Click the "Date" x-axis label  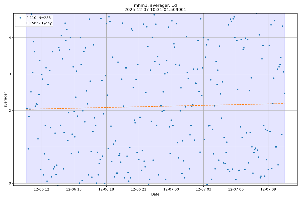tap(155, 194)
